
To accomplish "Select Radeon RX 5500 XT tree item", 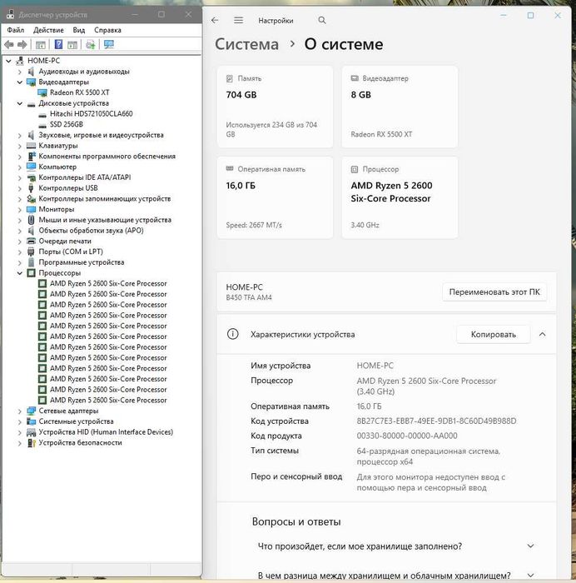I will (80, 92).
